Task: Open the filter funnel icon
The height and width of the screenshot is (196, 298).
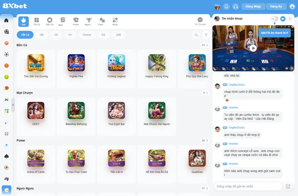Action: click(206, 35)
